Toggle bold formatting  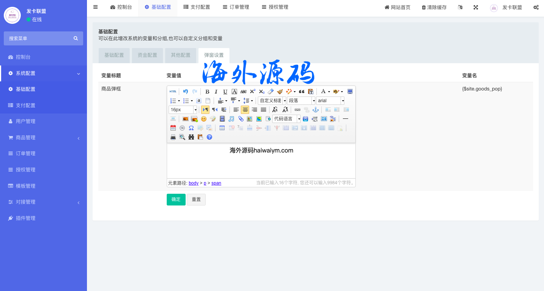[x=207, y=92]
